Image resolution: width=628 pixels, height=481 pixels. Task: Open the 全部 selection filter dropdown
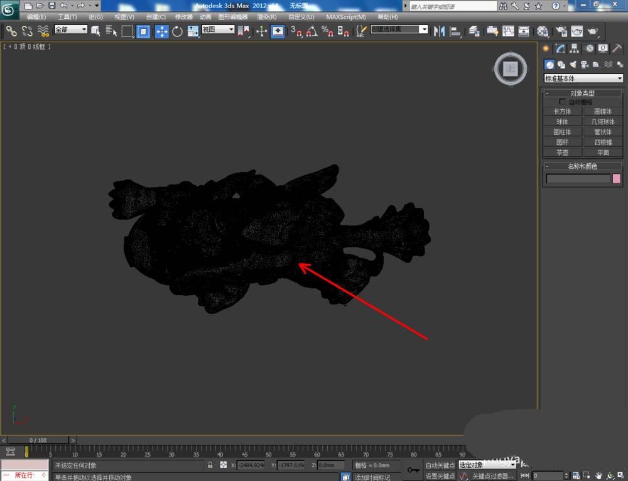70,30
